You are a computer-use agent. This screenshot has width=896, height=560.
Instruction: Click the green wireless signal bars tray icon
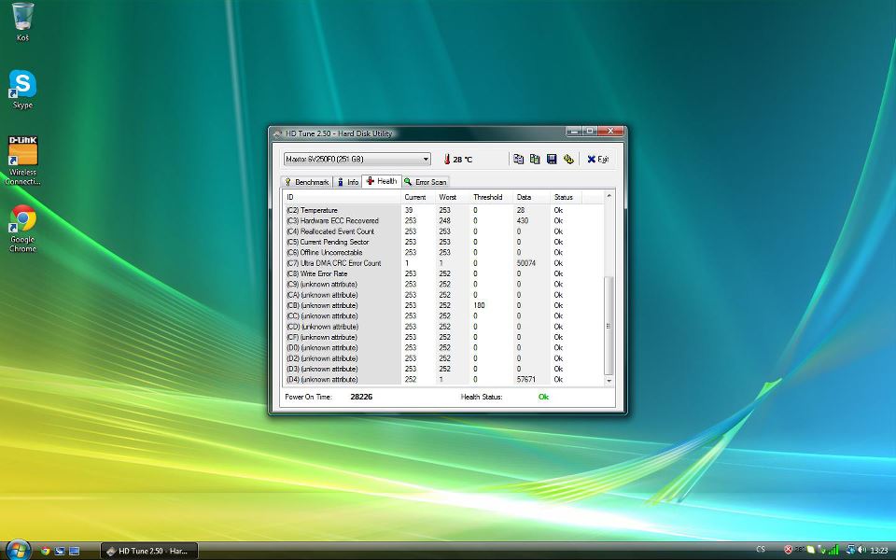tap(833, 550)
